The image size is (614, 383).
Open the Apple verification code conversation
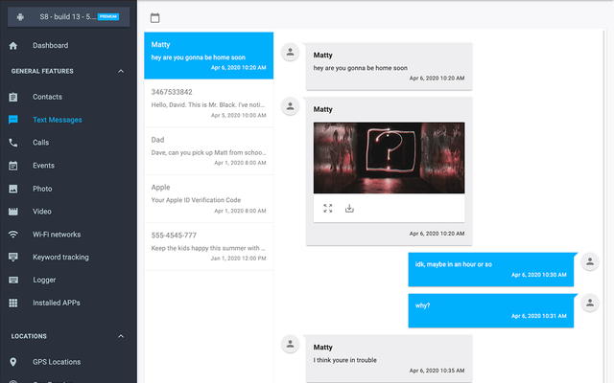coord(208,198)
